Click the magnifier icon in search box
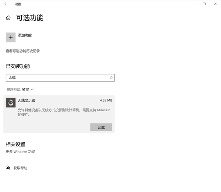 (x=111, y=78)
